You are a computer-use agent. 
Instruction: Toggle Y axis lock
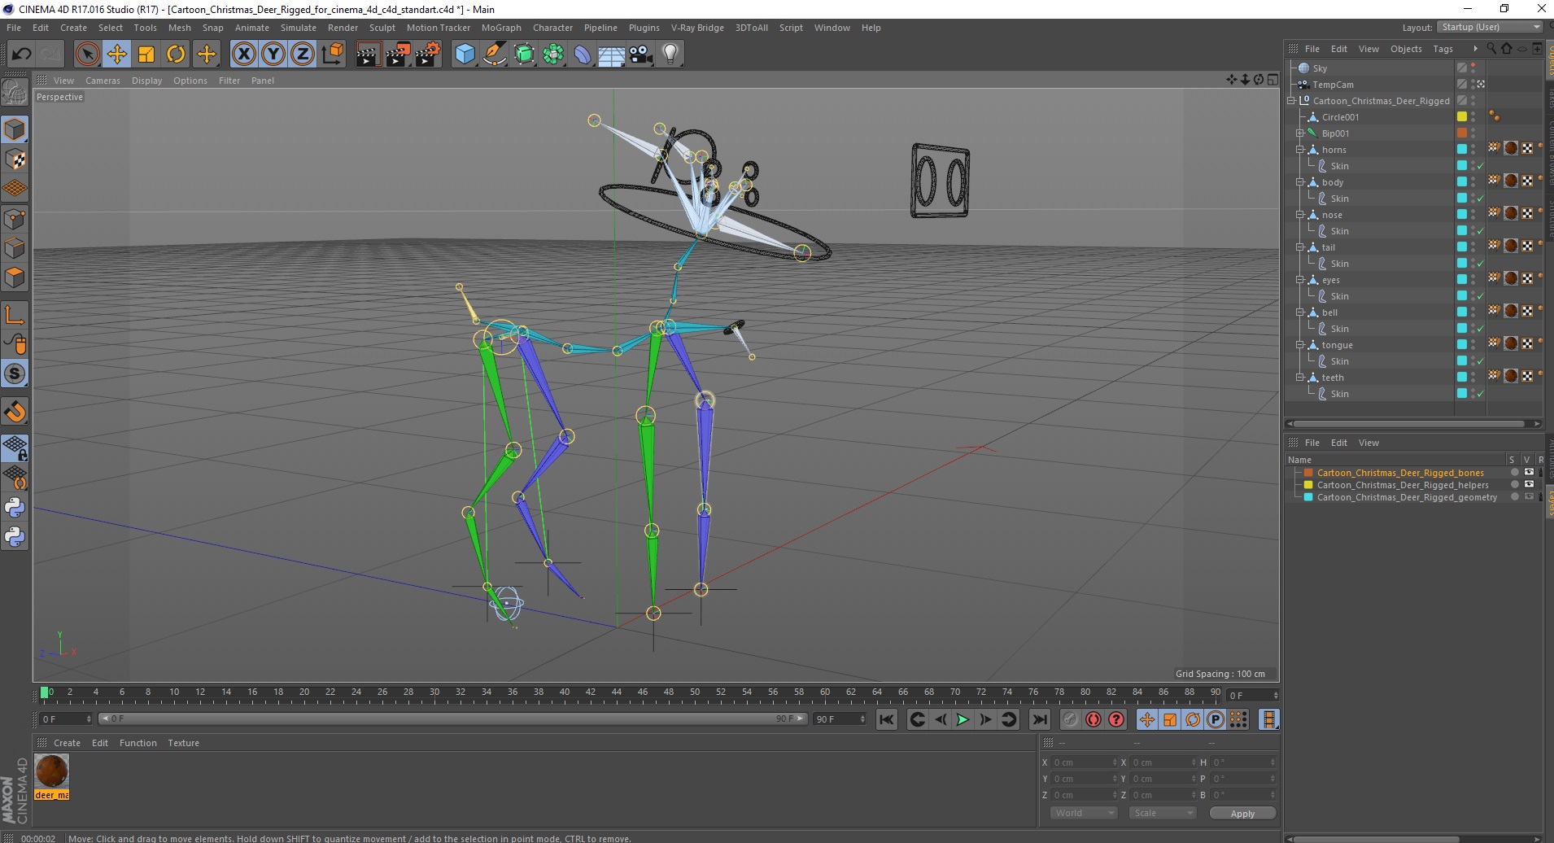click(x=273, y=55)
